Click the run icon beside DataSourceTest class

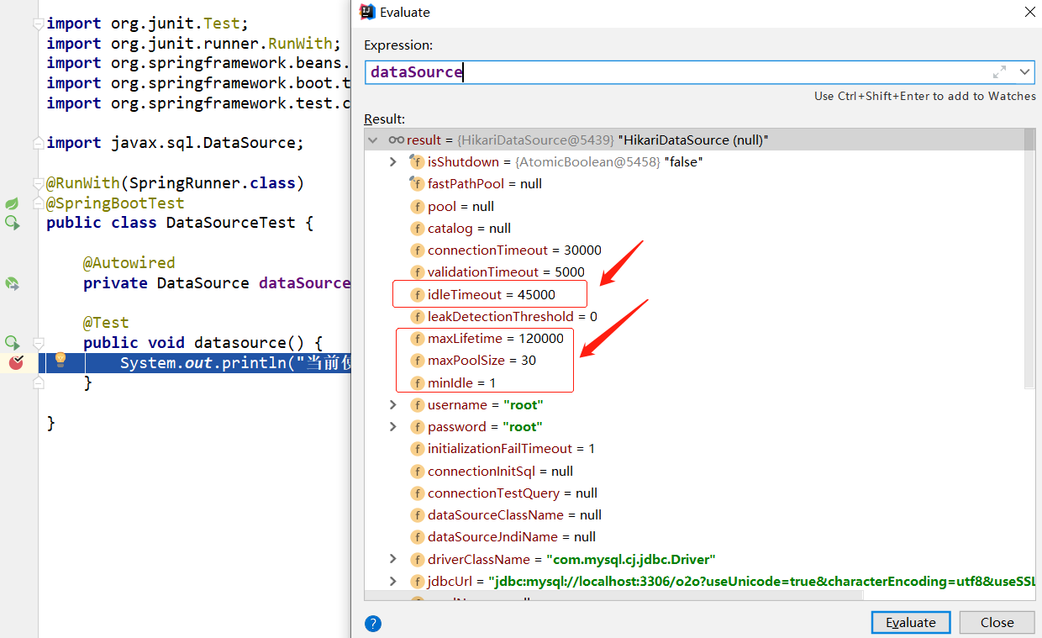click(12, 223)
